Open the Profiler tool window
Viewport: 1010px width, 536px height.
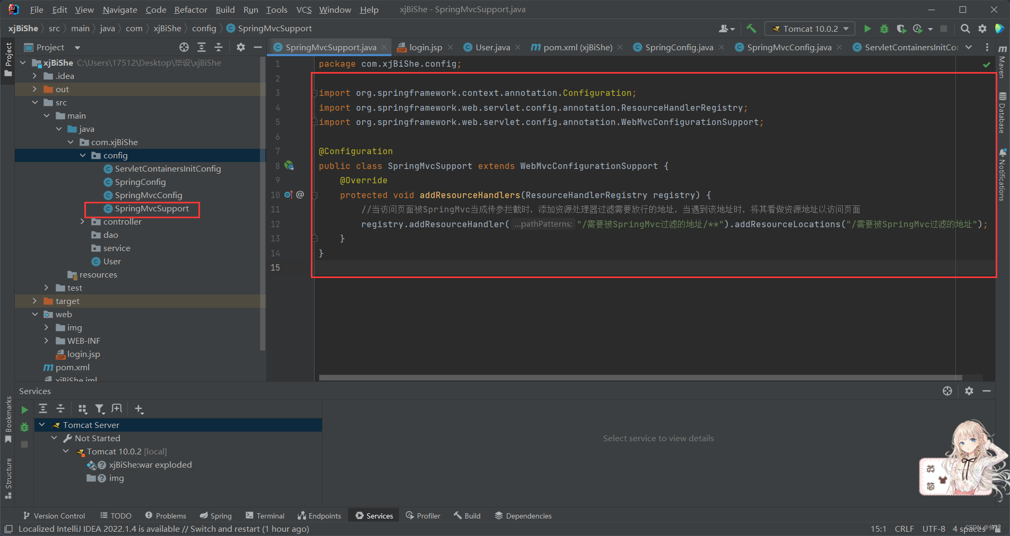(x=423, y=516)
